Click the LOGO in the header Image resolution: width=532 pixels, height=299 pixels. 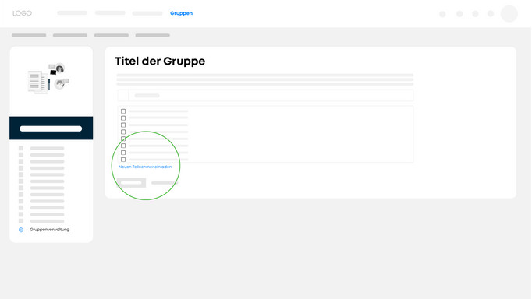tap(22, 13)
